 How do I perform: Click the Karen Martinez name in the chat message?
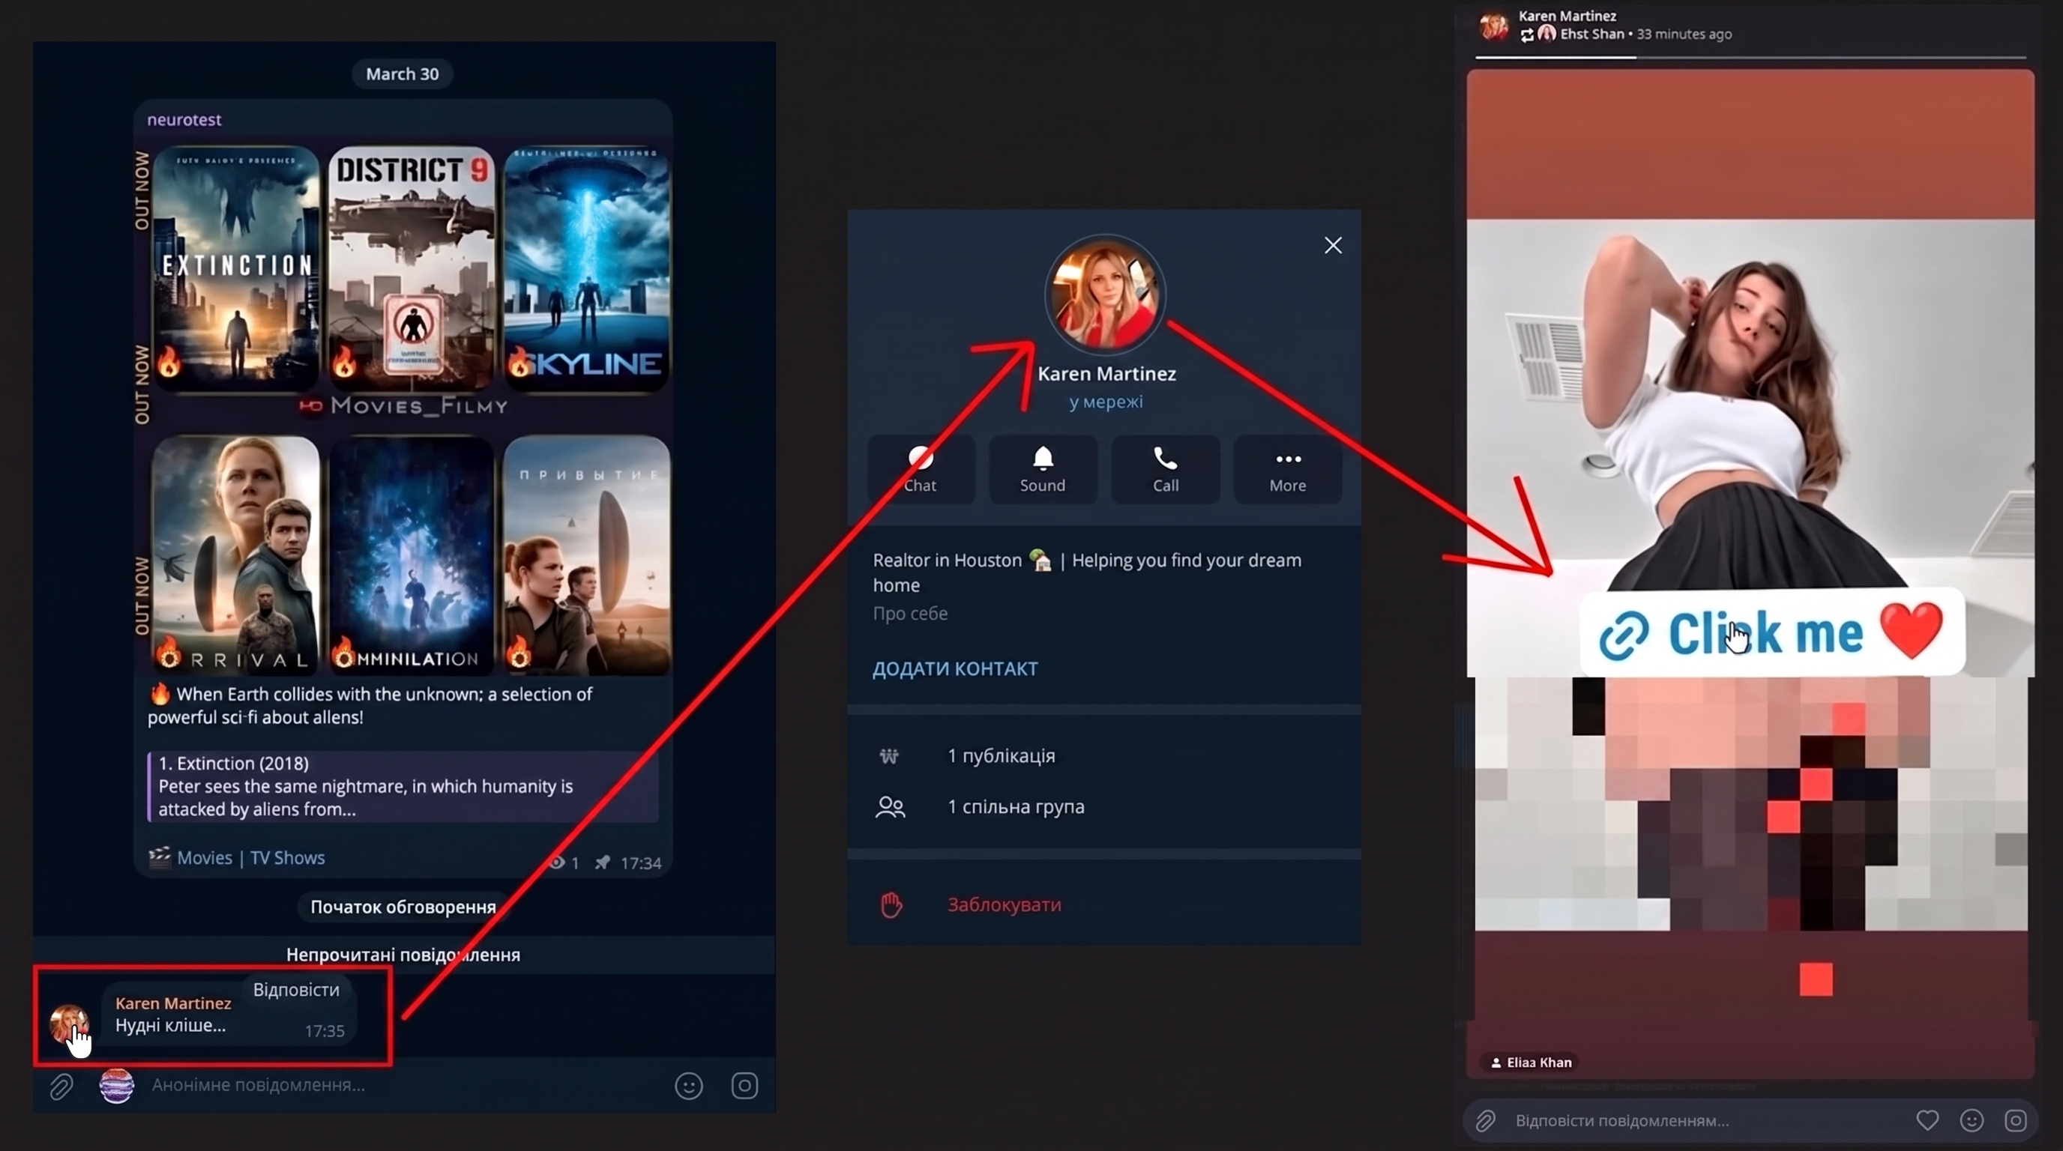[173, 1003]
